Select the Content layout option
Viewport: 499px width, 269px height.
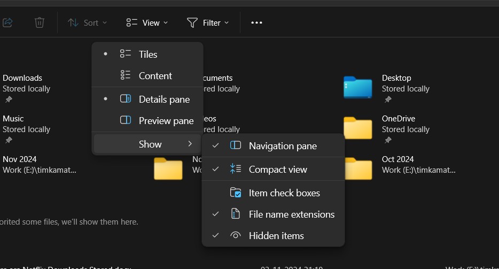(x=147, y=75)
